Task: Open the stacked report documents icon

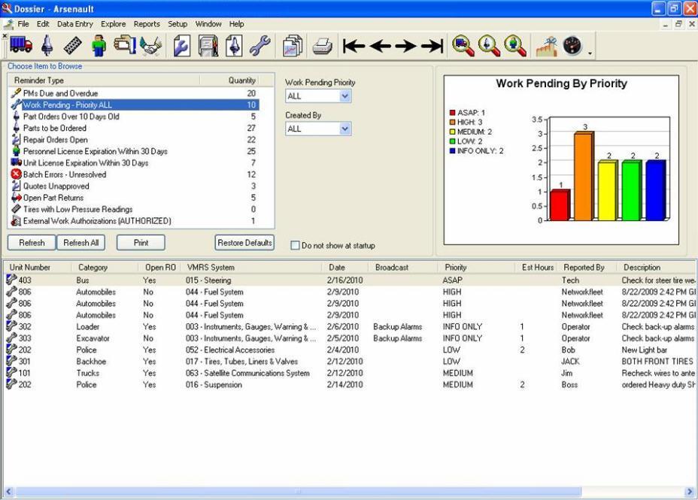Action: pyautogui.click(x=293, y=46)
